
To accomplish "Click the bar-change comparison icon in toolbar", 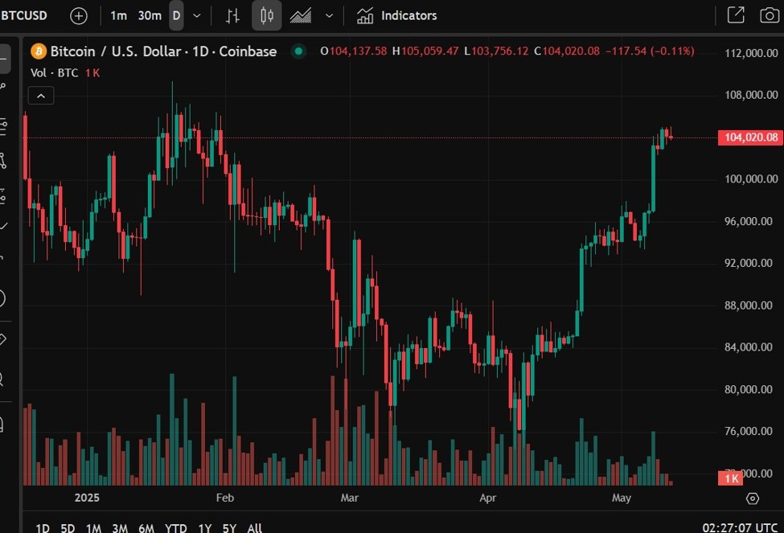I will click(x=232, y=15).
